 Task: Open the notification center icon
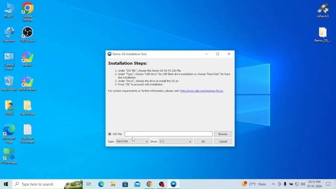click(328, 184)
